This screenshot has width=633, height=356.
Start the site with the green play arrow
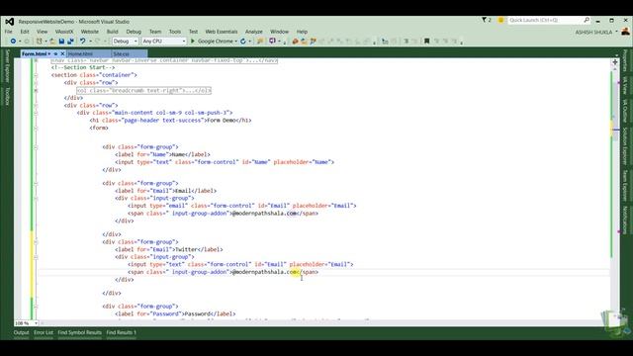(193, 42)
